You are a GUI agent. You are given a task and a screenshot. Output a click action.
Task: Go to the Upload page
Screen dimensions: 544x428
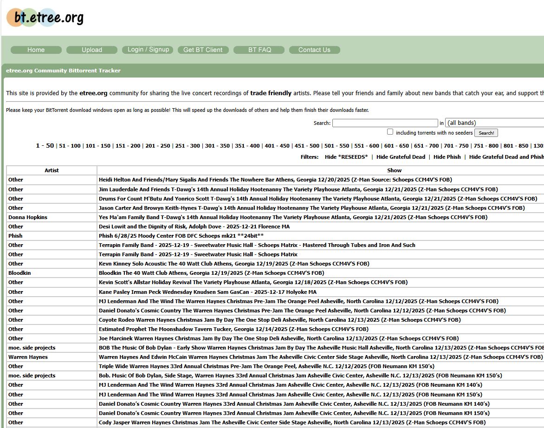pos(92,50)
